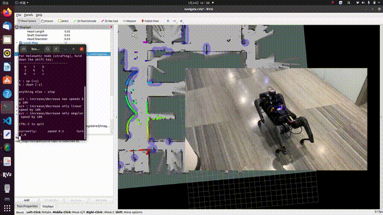Open the USB drive icon in dock
The width and height of the screenshot is (383, 215).
7,188
